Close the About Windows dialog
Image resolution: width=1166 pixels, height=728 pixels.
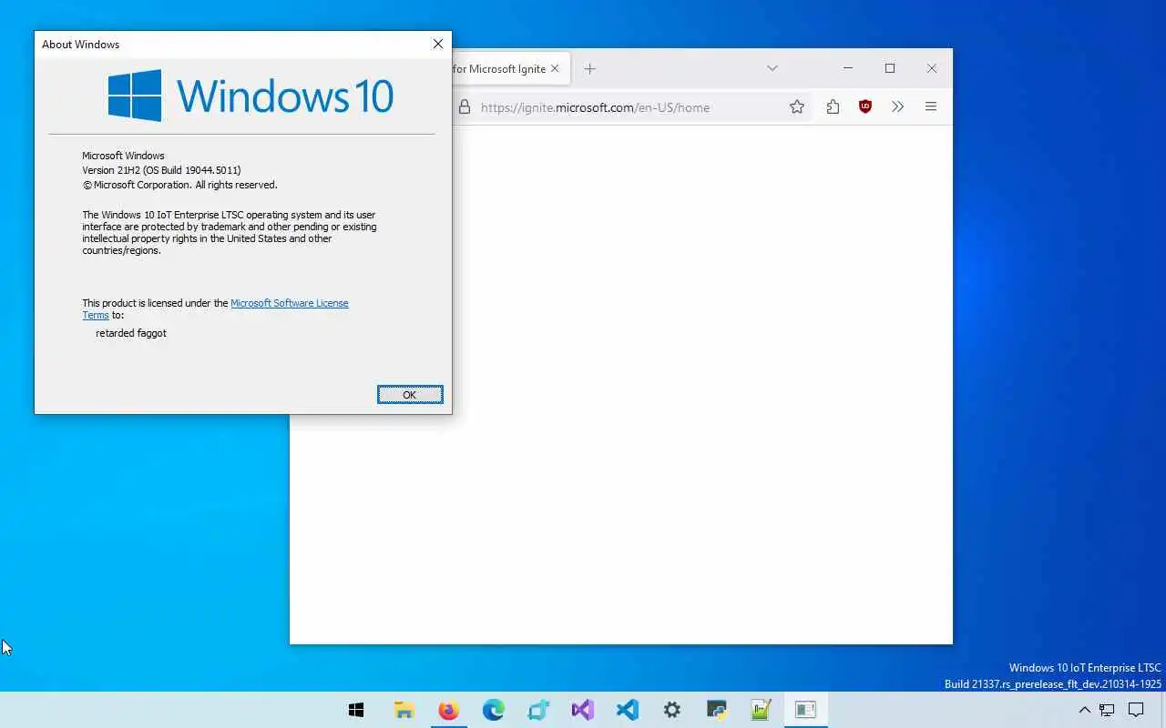pyautogui.click(x=438, y=44)
